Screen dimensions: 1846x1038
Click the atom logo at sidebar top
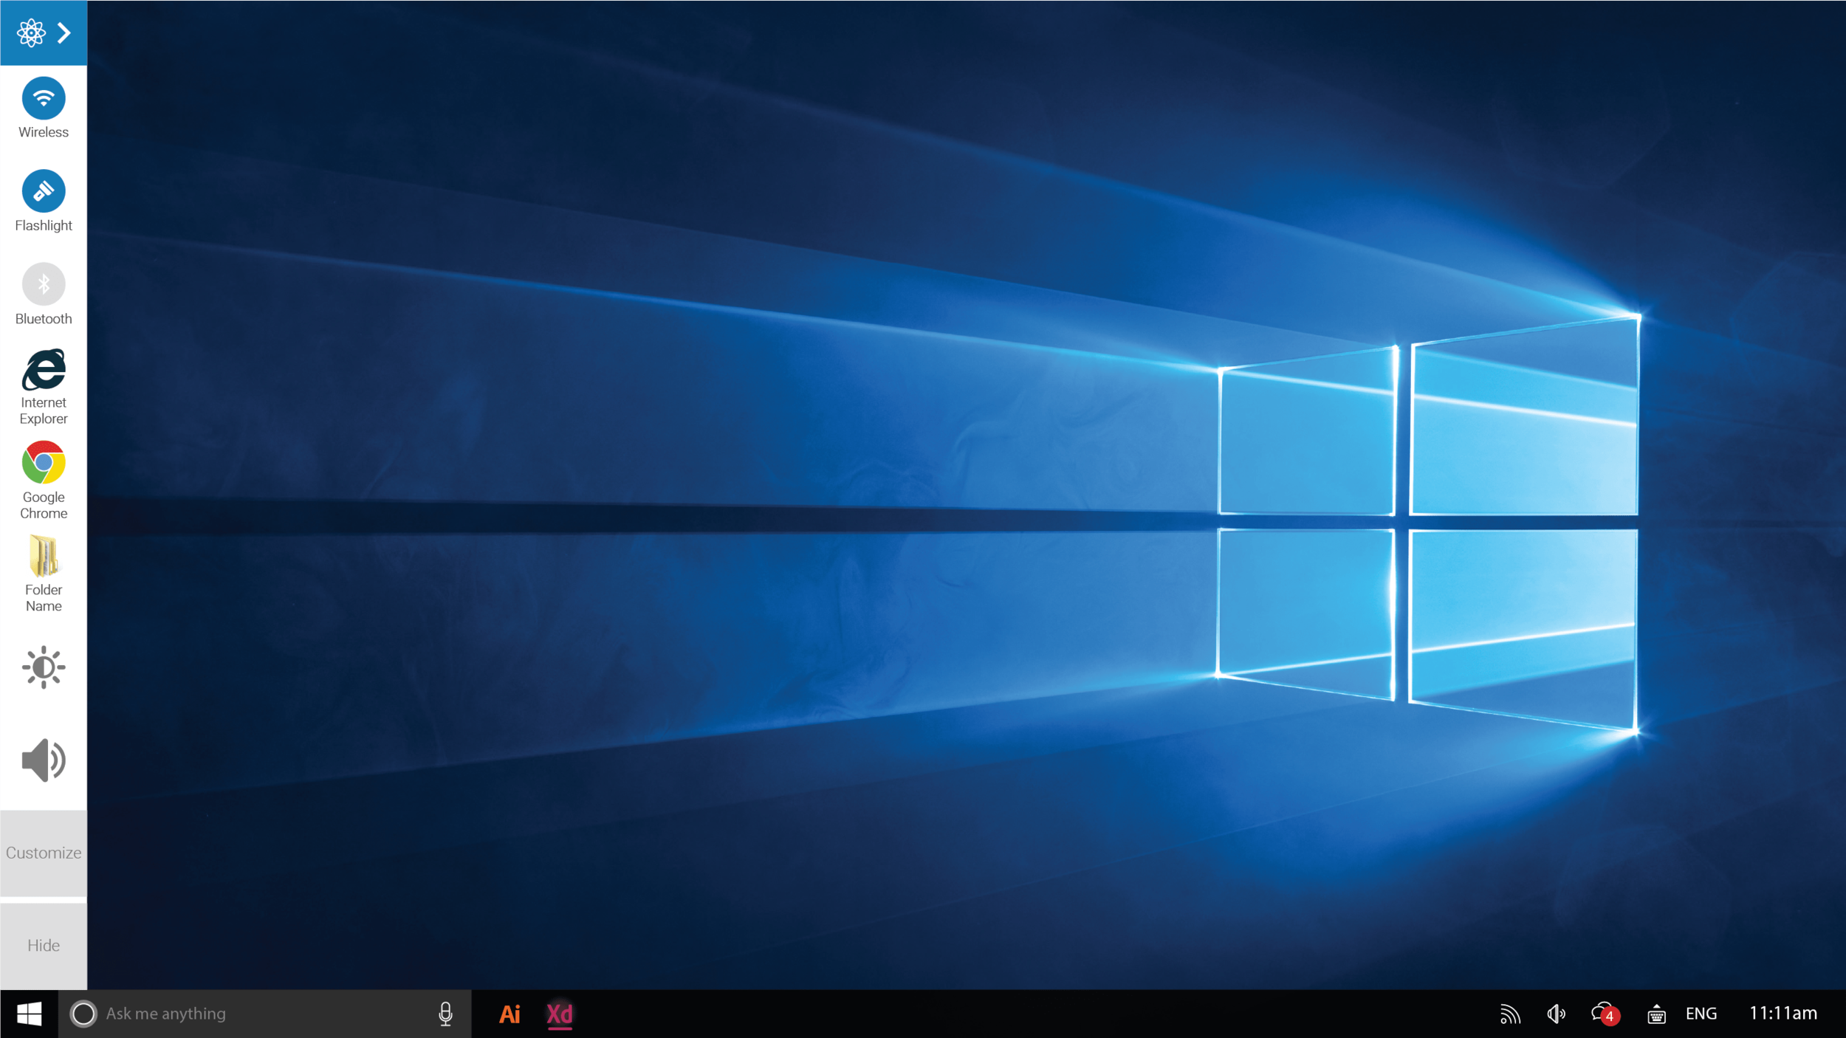31,32
